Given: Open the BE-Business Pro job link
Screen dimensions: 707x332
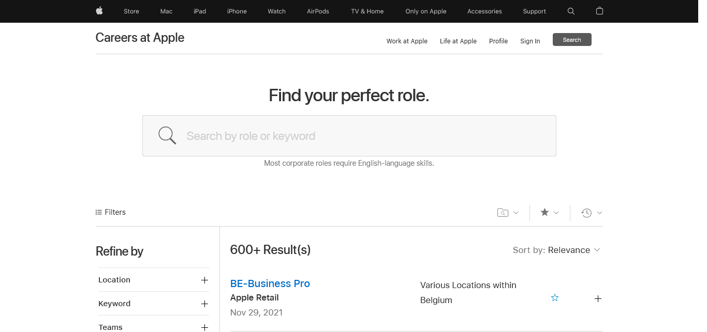Looking at the screenshot, I should pos(270,283).
